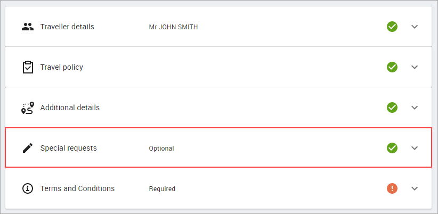Click the Optional text for Special requests
Image resolution: width=438 pixels, height=214 pixels.
point(161,149)
